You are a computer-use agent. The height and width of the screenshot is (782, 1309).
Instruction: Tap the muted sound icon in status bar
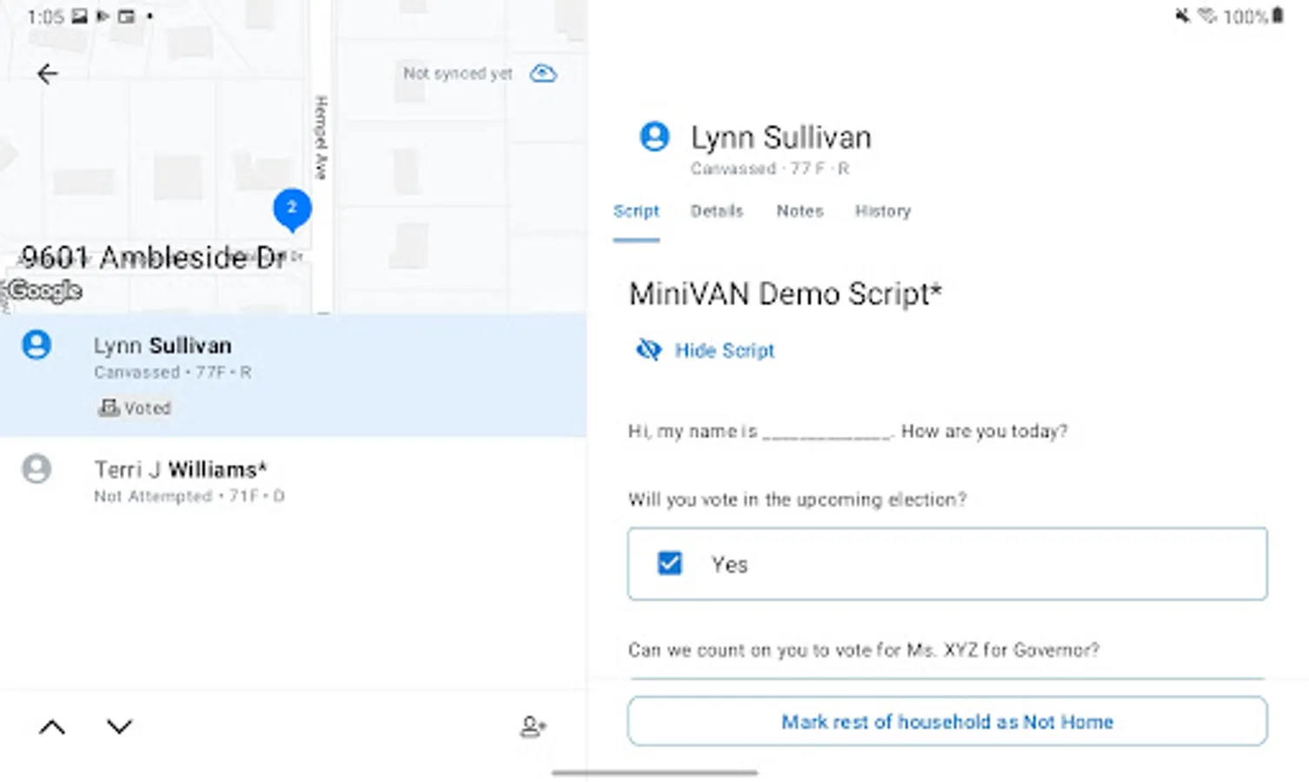1182,16
